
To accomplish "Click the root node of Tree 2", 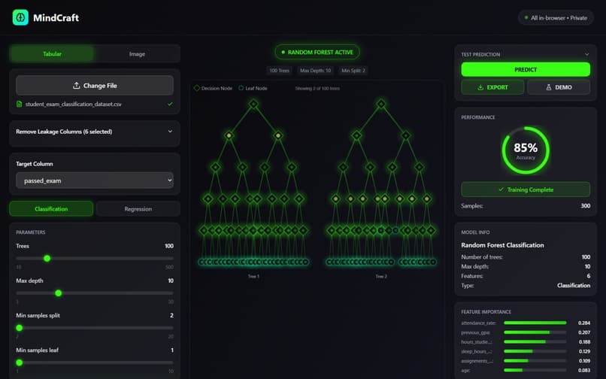I will click(x=381, y=104).
